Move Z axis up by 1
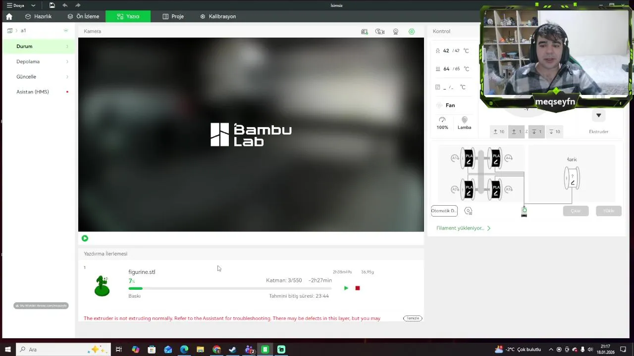Screen dimensions: 634x356 tap(516, 132)
